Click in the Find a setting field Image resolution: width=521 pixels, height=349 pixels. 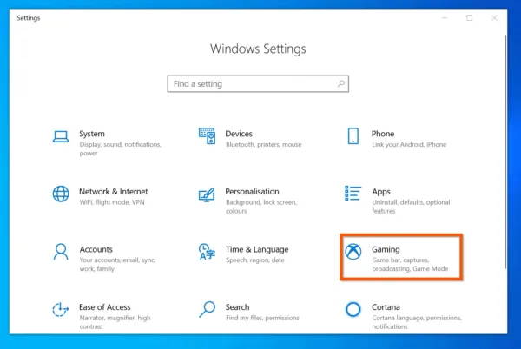[258, 84]
